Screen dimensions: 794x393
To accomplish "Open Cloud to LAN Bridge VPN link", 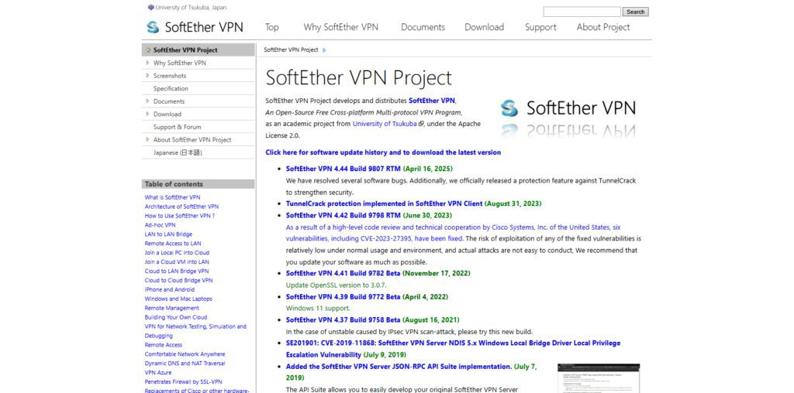I will (x=177, y=272).
